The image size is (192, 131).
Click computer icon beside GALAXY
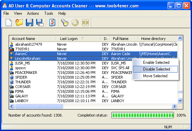[12, 96]
